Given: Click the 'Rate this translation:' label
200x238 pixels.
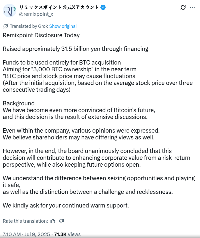Looking at the screenshot, I should coord(25,221).
